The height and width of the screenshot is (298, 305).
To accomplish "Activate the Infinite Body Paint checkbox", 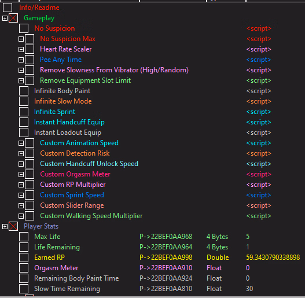I will (24, 91).
